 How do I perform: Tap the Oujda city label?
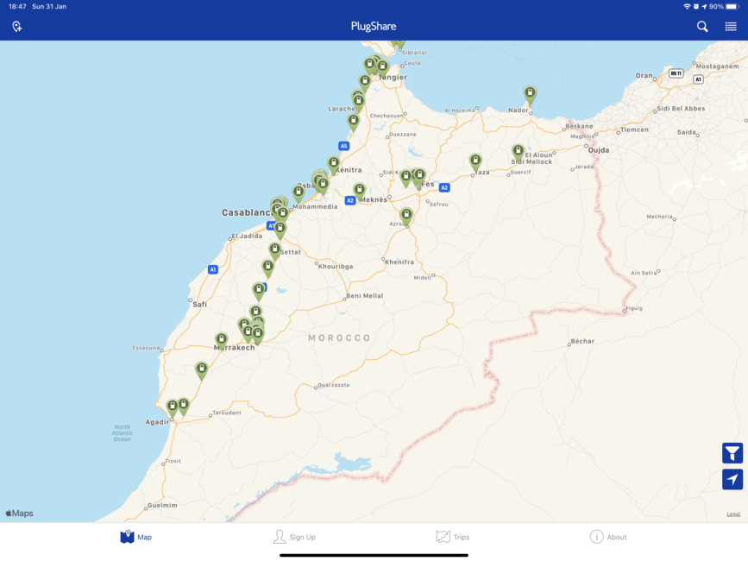click(x=598, y=150)
